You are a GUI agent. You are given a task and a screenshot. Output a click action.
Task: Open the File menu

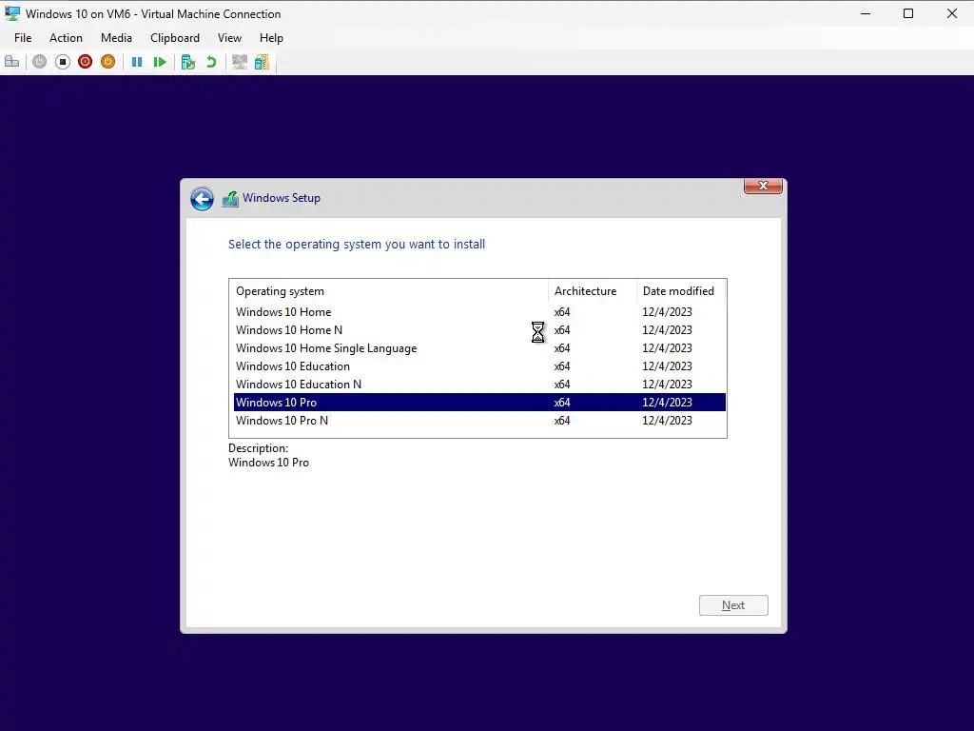click(23, 38)
